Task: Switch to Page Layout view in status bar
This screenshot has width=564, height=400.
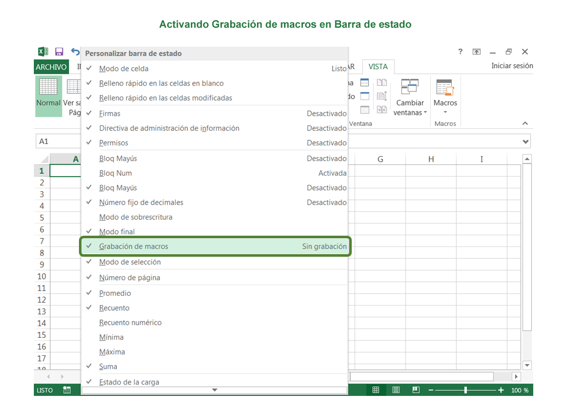Action: click(396, 390)
